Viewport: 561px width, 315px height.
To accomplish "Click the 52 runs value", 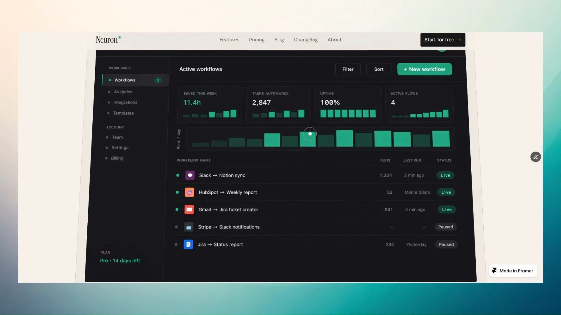I will (x=390, y=192).
